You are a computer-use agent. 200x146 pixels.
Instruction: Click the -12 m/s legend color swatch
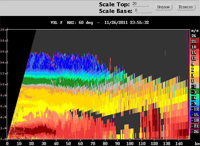(195, 109)
